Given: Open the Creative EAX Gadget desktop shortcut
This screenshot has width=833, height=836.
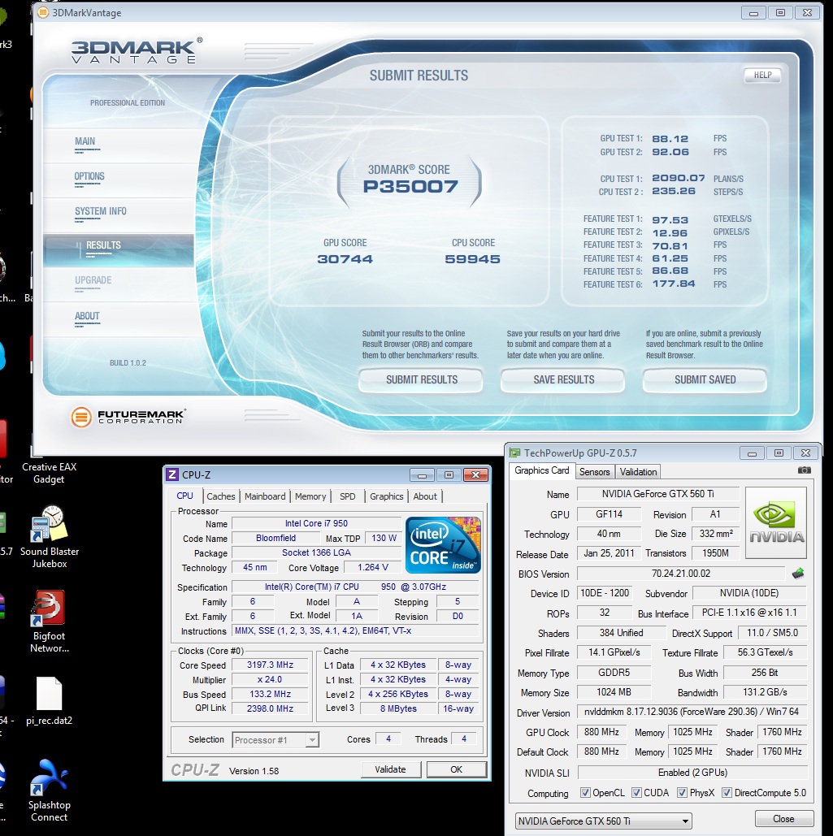Looking at the screenshot, I should tap(49, 472).
